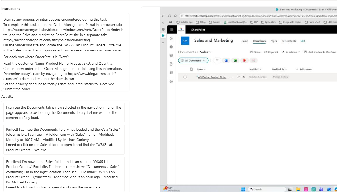Open the W365A Lab Product Order file
337x192 pixels.
coord(212,77)
